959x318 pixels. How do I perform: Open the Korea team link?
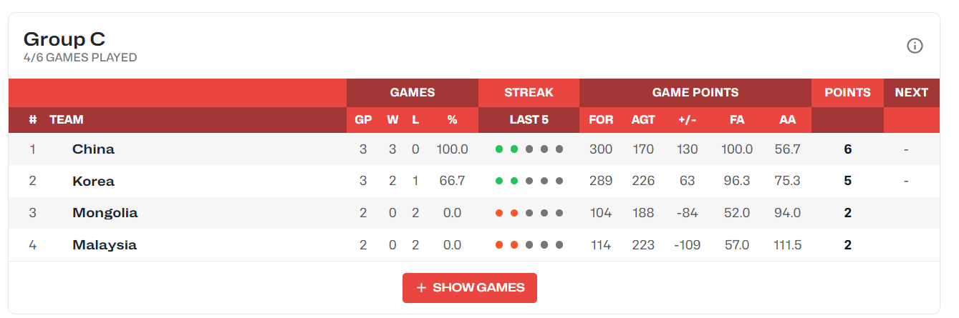click(93, 182)
